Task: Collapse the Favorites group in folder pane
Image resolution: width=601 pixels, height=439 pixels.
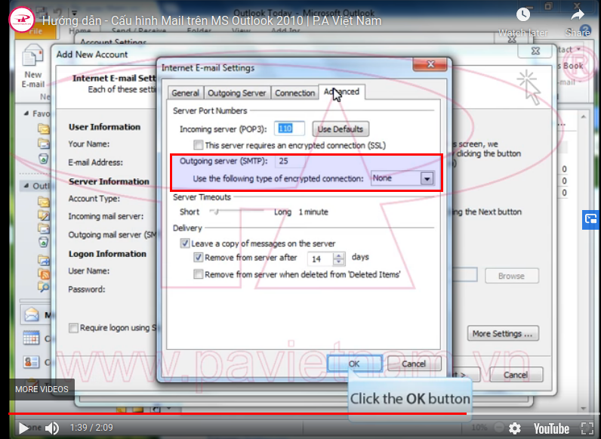Action: coord(26,113)
